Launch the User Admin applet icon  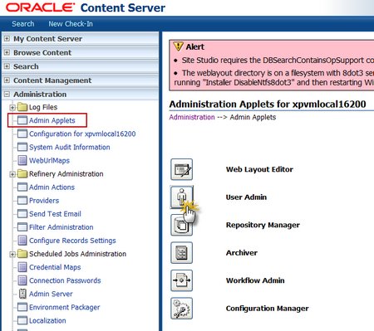(x=181, y=197)
